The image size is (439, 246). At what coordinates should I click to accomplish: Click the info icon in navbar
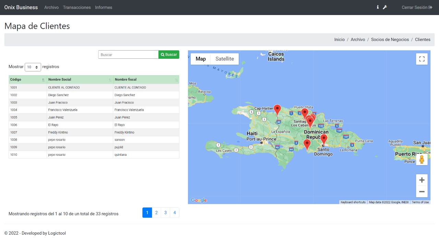coord(378,7)
